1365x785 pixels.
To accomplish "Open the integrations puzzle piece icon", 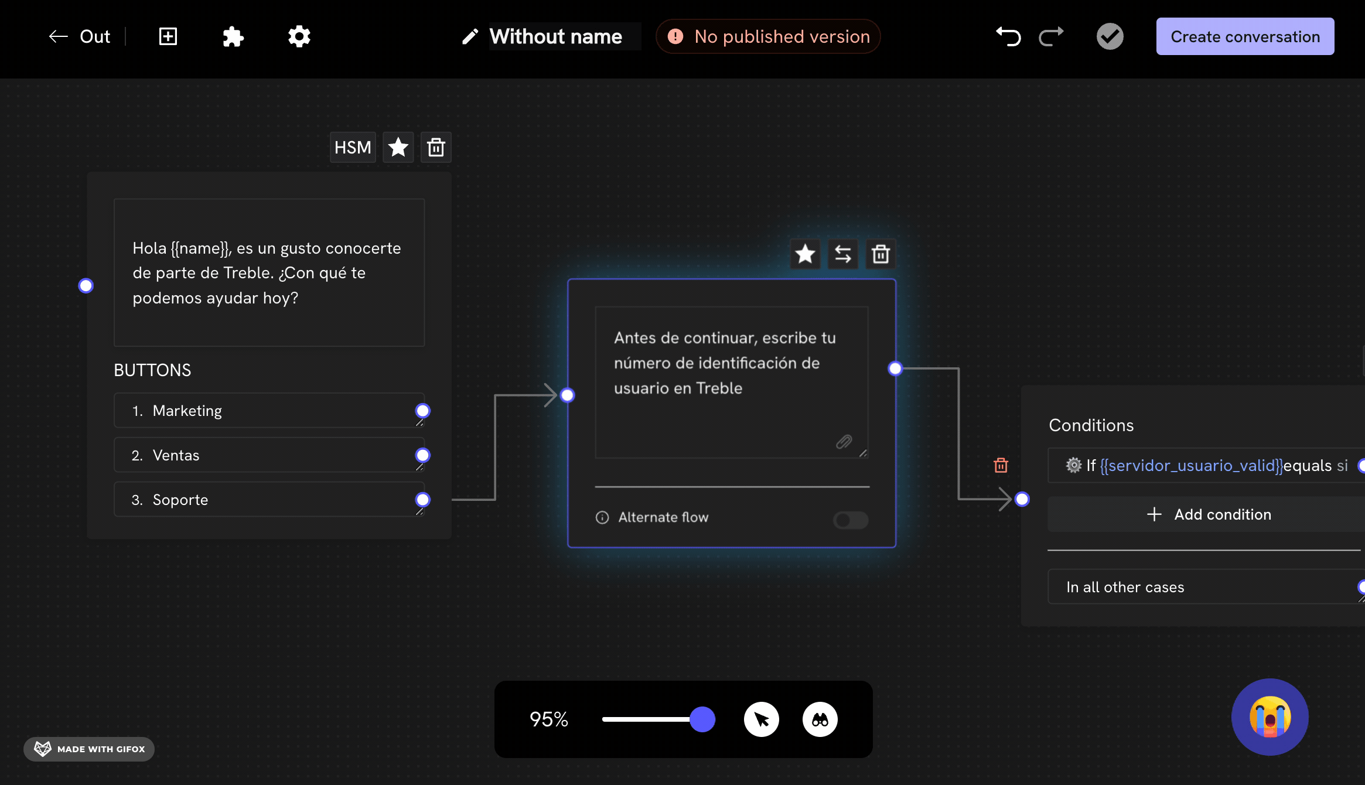I will (233, 36).
